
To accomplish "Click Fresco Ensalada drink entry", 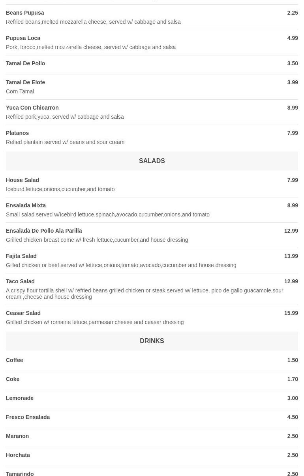I will [28, 417].
